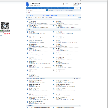Collapse the second forum category section
Screen dimensions: 108x108
coord(80,30)
